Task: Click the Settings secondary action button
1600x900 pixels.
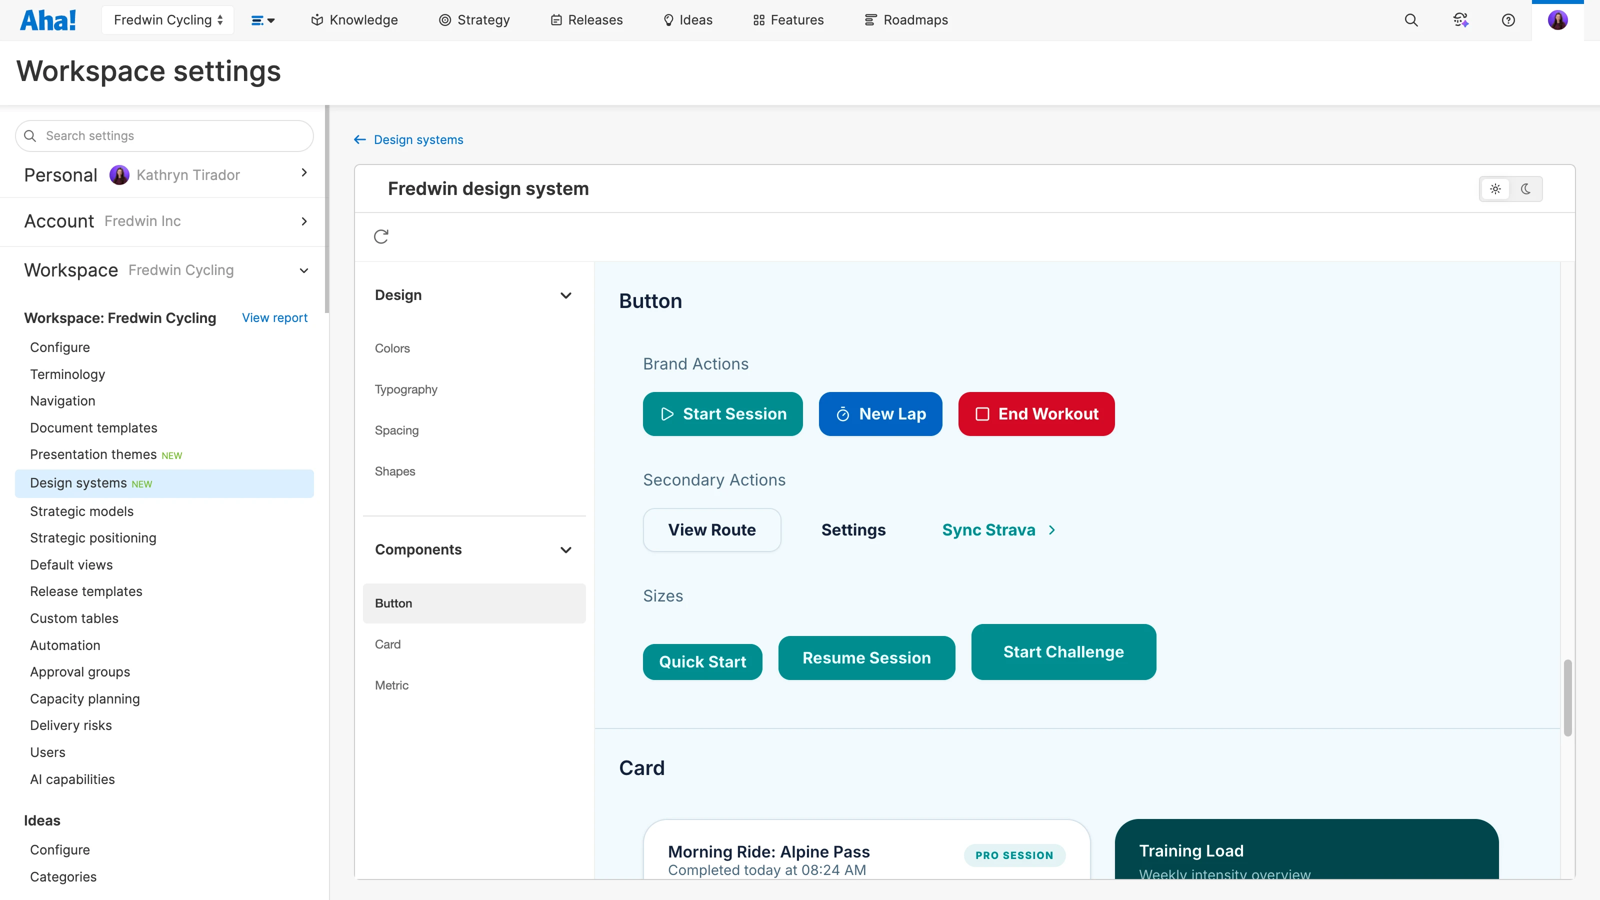Action: tap(853, 530)
